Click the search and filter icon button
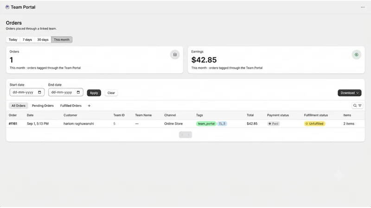Image resolution: width=371 pixels, height=208 pixels. [357, 106]
